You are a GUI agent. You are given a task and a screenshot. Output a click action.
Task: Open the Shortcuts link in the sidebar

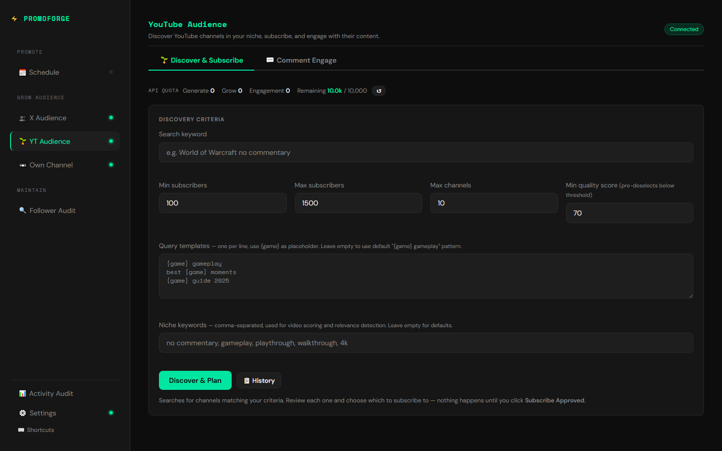(36, 430)
